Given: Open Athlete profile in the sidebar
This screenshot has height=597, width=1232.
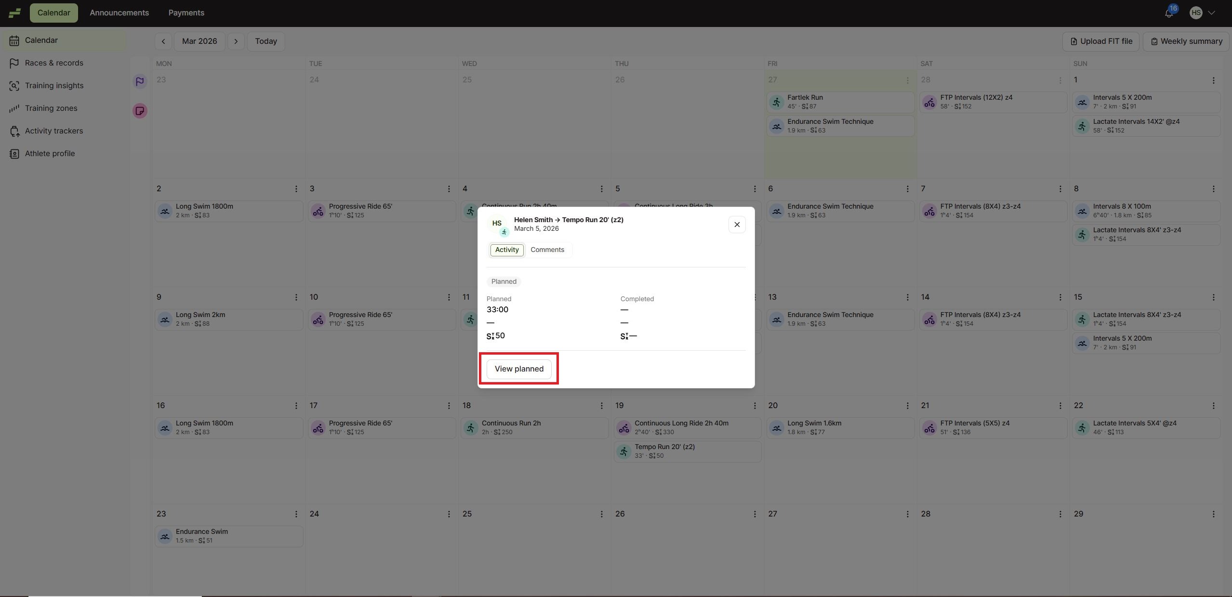Looking at the screenshot, I should [x=50, y=154].
